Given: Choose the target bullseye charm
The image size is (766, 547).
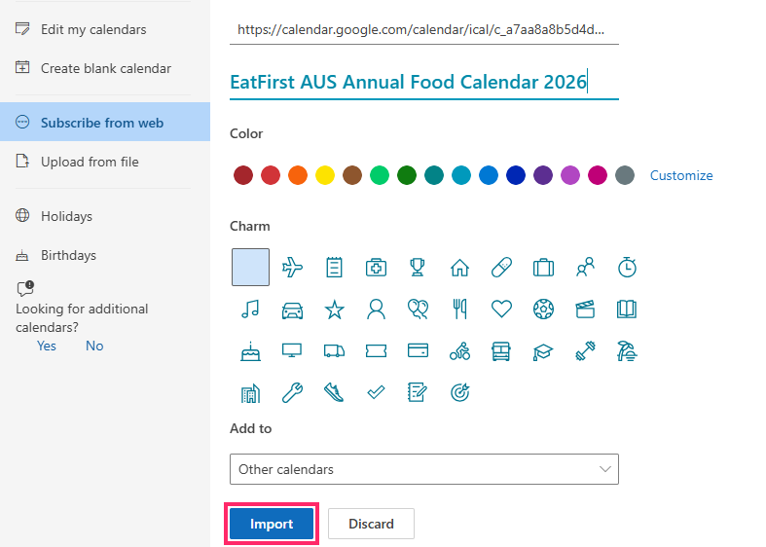Looking at the screenshot, I should click(x=459, y=392).
